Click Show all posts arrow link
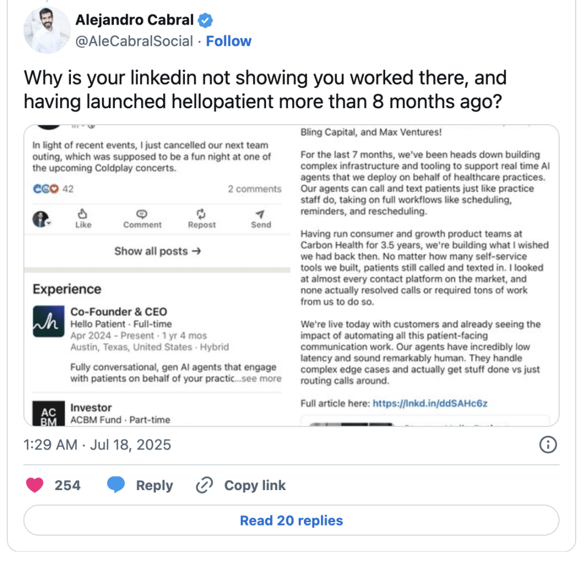Image resolution: width=586 pixels, height=561 pixels. [158, 251]
